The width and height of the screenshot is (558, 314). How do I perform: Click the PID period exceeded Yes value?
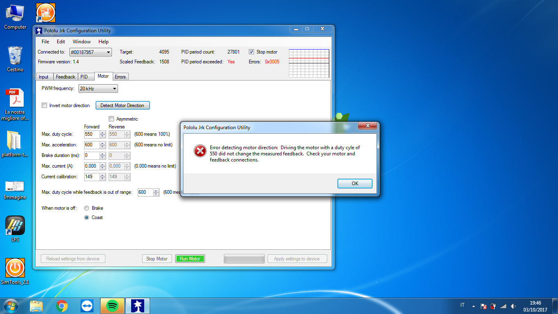(231, 62)
